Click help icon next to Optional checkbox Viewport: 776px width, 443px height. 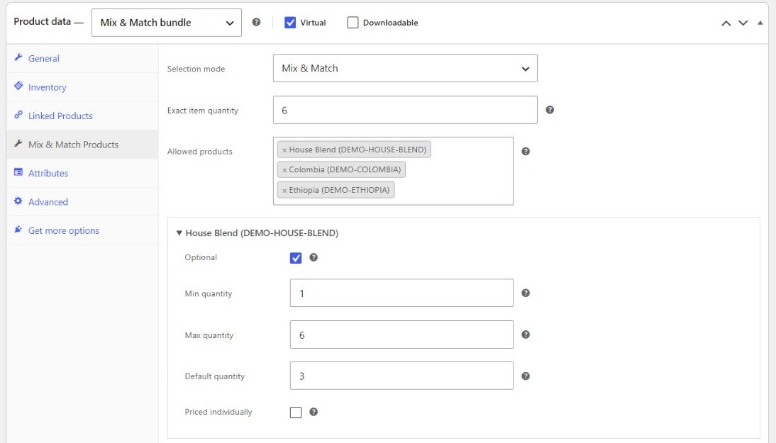click(x=314, y=257)
